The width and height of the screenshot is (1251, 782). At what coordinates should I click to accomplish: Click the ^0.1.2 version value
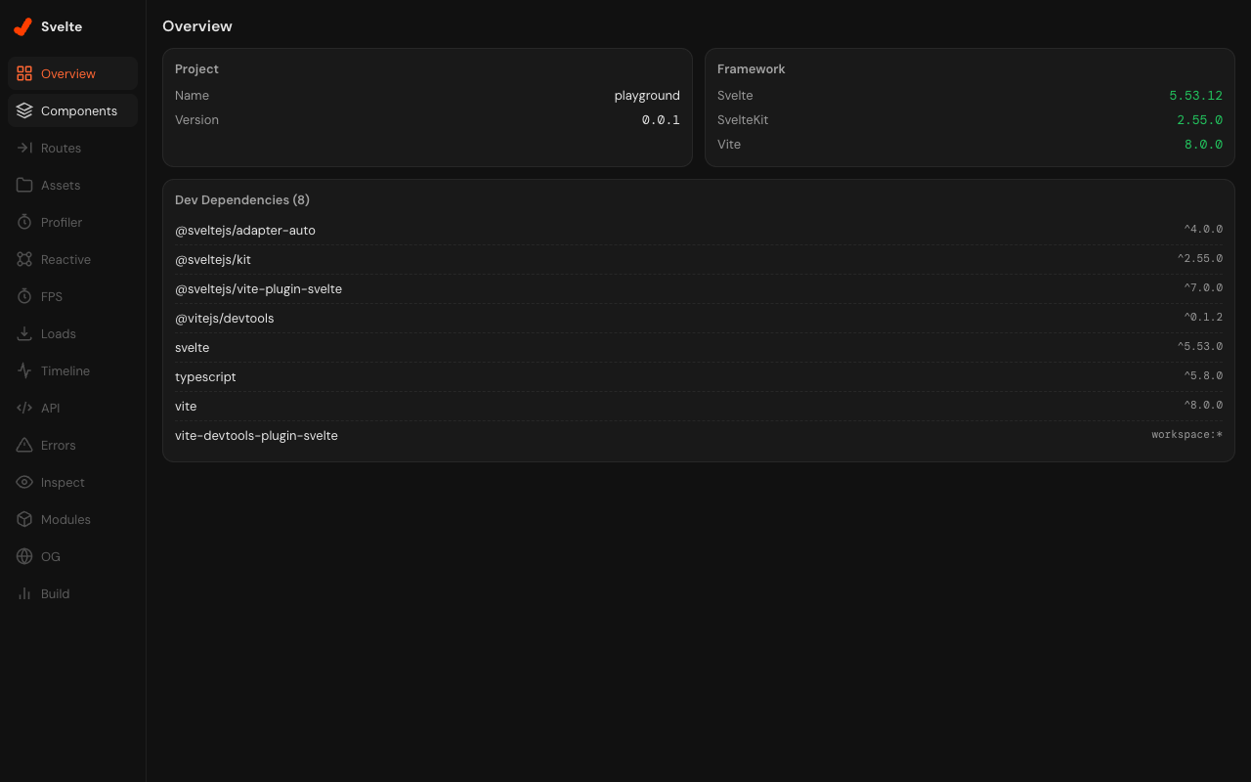point(1203,318)
